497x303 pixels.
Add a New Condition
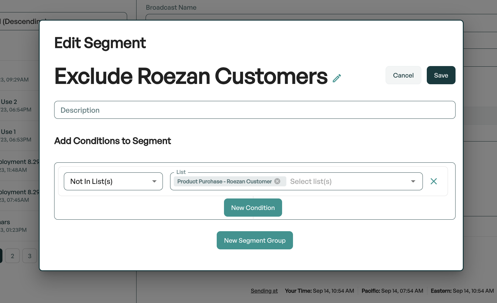(253, 208)
